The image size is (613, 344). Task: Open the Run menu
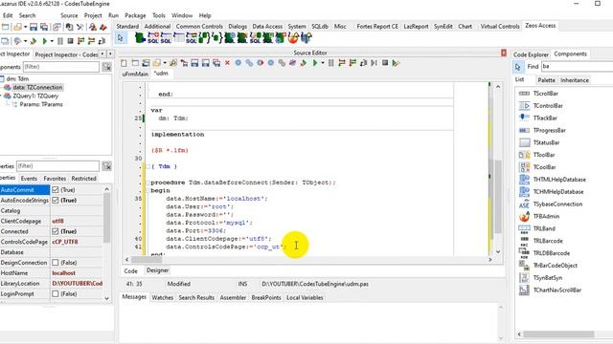(113, 15)
